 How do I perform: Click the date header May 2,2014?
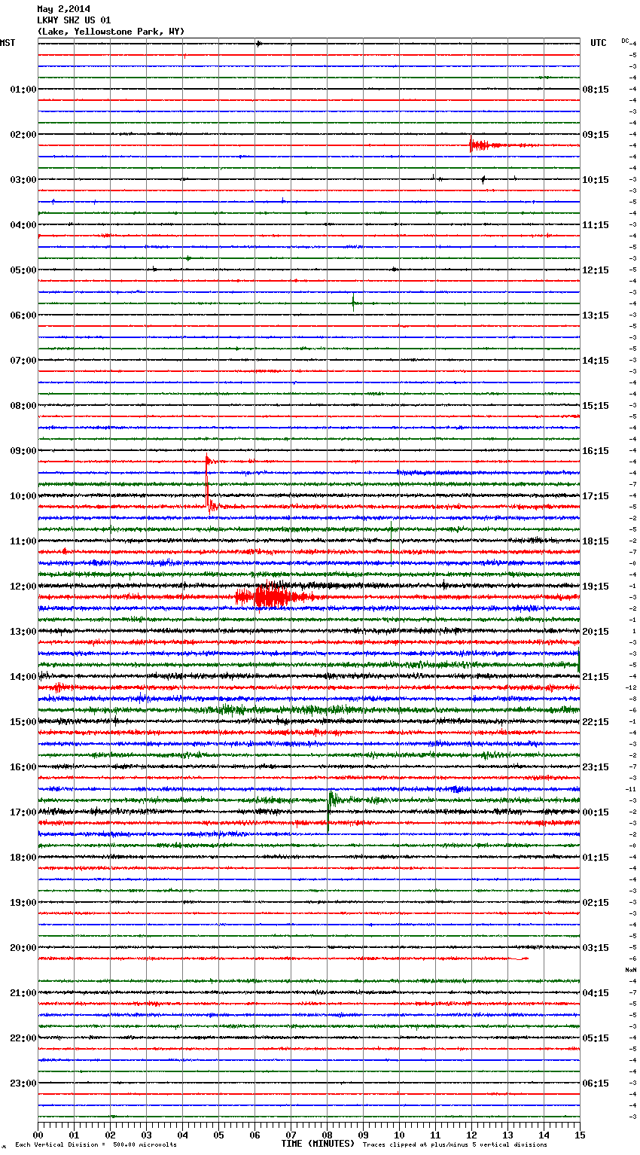click(63, 9)
